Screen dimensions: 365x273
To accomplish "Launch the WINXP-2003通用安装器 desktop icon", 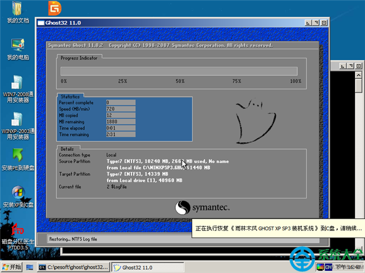I will coord(18,126).
